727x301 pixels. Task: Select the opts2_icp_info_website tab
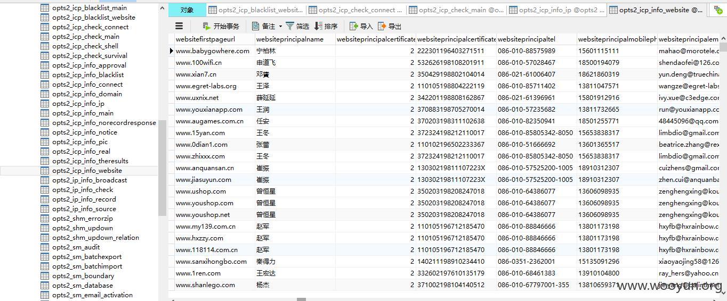[x=657, y=10]
